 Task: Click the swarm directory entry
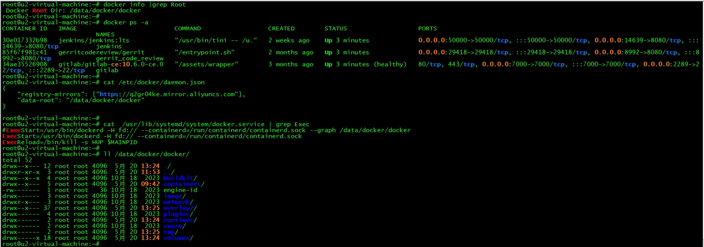173,226
